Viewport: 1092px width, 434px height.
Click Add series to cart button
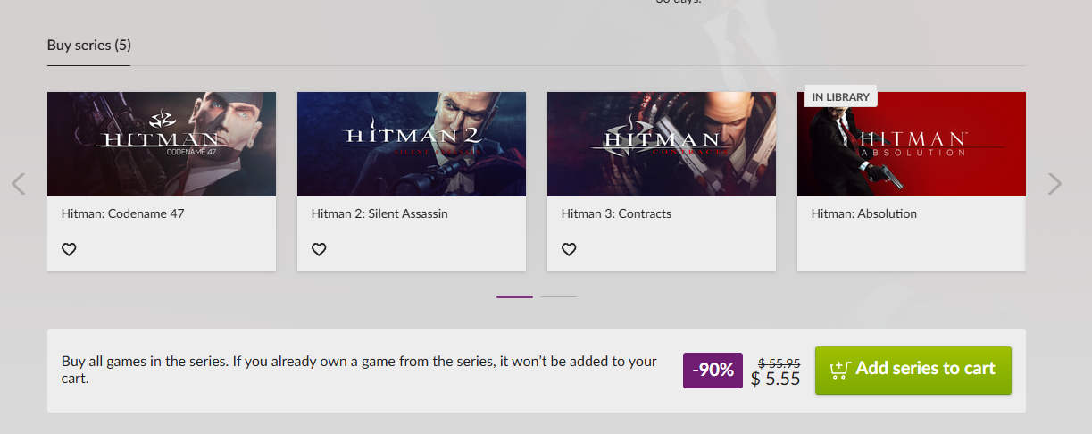[x=913, y=371]
